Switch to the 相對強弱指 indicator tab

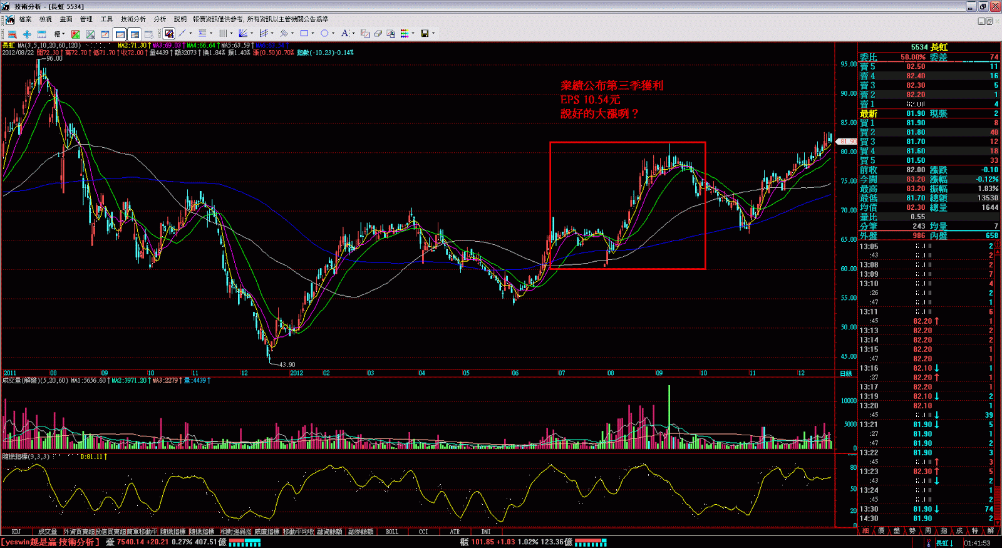tap(235, 532)
